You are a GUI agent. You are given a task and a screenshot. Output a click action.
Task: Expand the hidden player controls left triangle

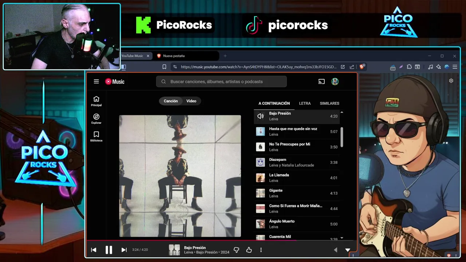pyautogui.click(x=336, y=250)
